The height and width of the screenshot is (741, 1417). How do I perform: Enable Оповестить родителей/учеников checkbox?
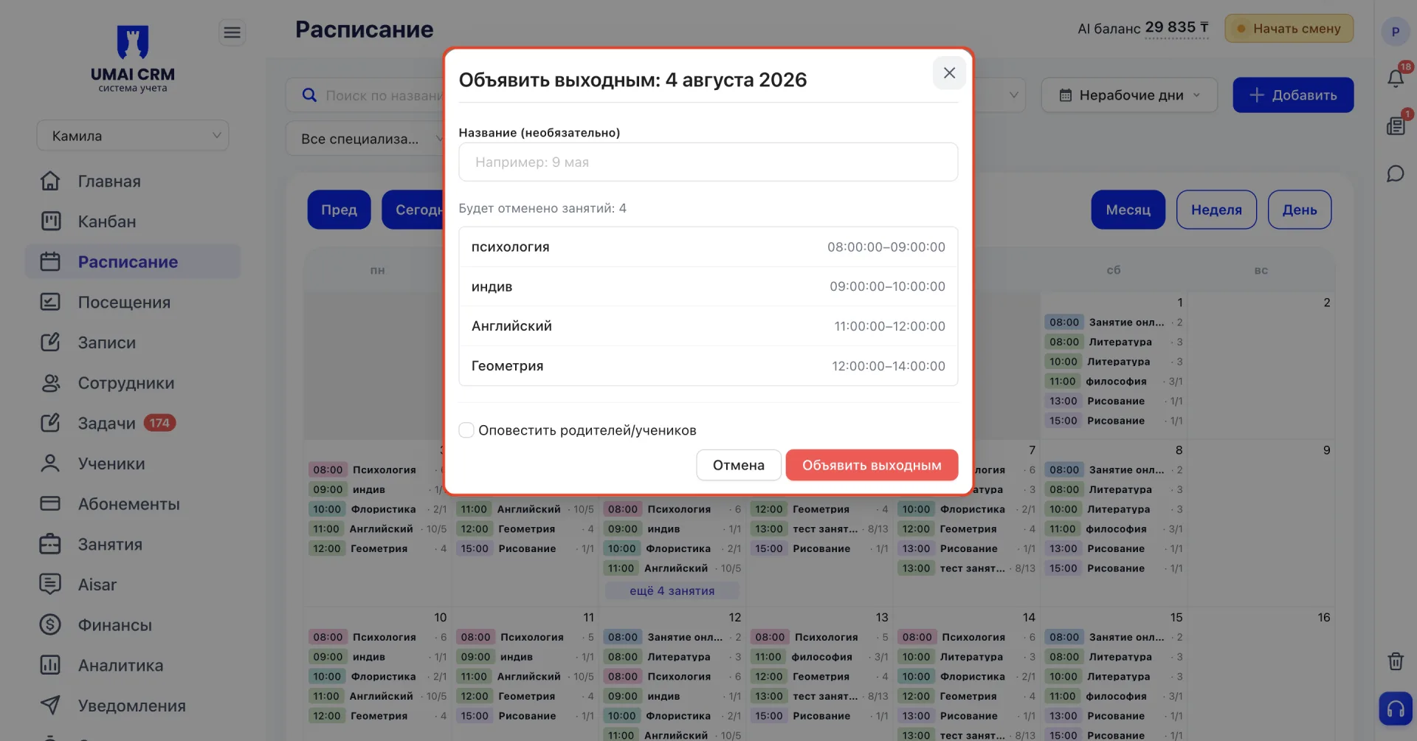(x=466, y=430)
